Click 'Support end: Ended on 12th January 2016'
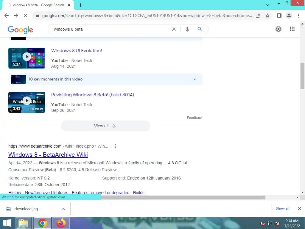The image size is (305, 229). (141, 178)
